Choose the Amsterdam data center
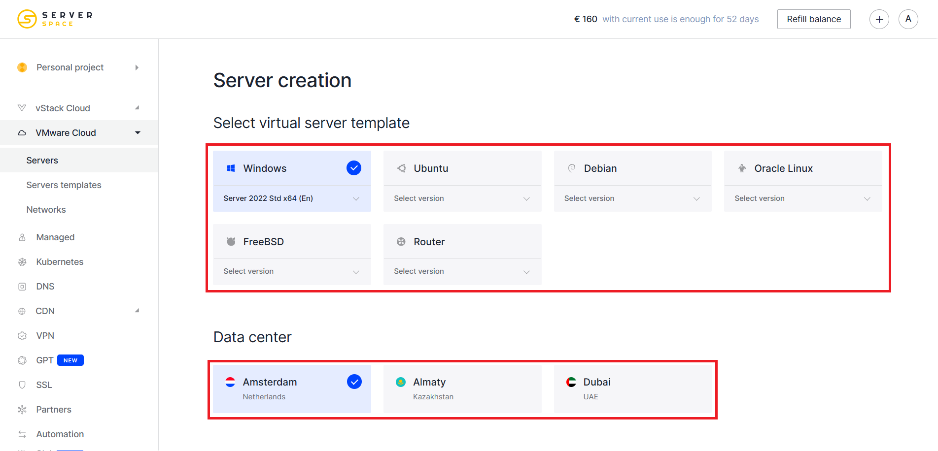The height and width of the screenshot is (451, 938). pyautogui.click(x=292, y=389)
